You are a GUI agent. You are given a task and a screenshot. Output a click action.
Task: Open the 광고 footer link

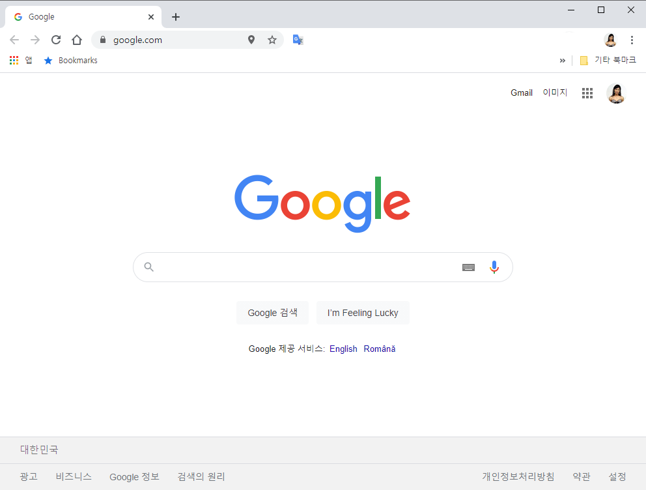click(x=29, y=477)
